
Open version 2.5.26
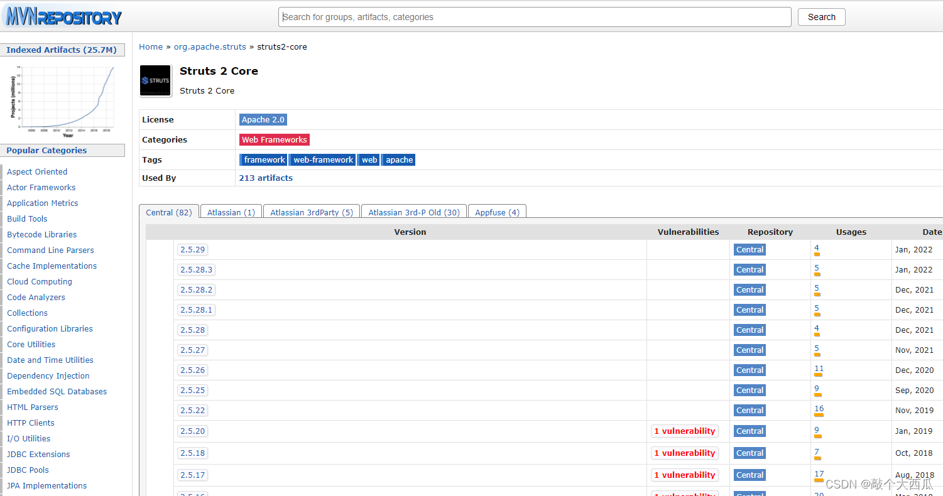pos(192,370)
